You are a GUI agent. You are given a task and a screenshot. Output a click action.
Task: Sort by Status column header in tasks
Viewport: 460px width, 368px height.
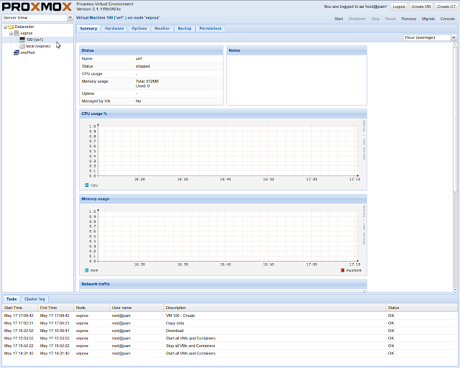pos(422,308)
